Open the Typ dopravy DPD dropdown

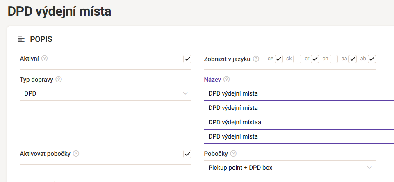pyautogui.click(x=105, y=93)
